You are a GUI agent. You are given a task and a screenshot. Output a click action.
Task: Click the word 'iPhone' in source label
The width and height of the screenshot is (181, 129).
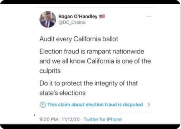[114, 119]
